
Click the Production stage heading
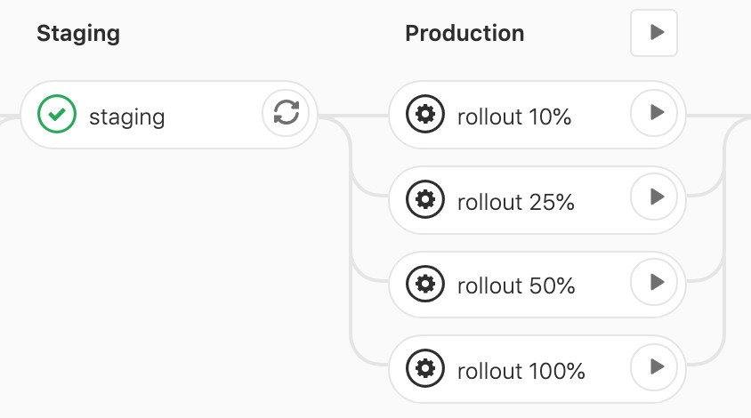[x=464, y=34]
